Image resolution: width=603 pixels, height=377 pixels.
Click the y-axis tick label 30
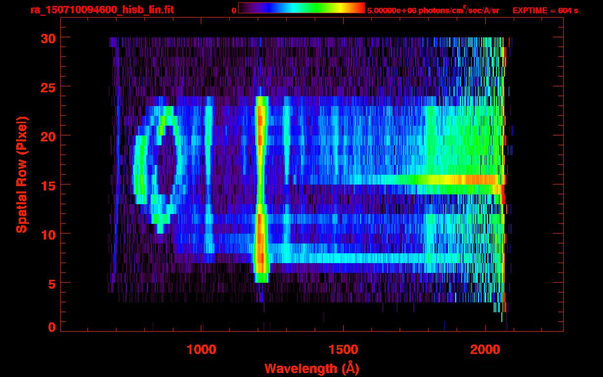click(49, 38)
